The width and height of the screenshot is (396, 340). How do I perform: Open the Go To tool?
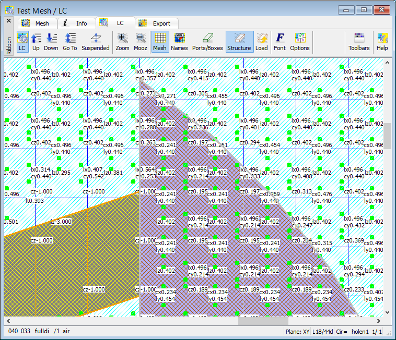[70, 42]
